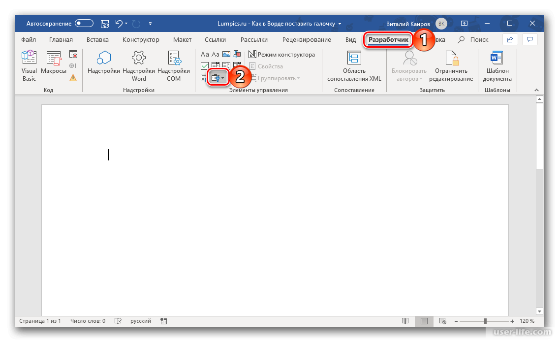Insert a combo box content control
Screen dimensions: 559x342
(x=216, y=65)
